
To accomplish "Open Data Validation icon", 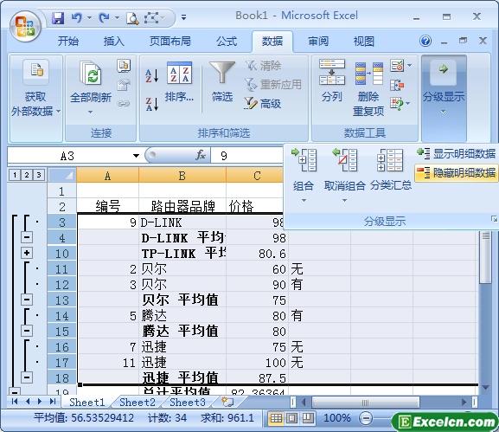I will [398, 66].
